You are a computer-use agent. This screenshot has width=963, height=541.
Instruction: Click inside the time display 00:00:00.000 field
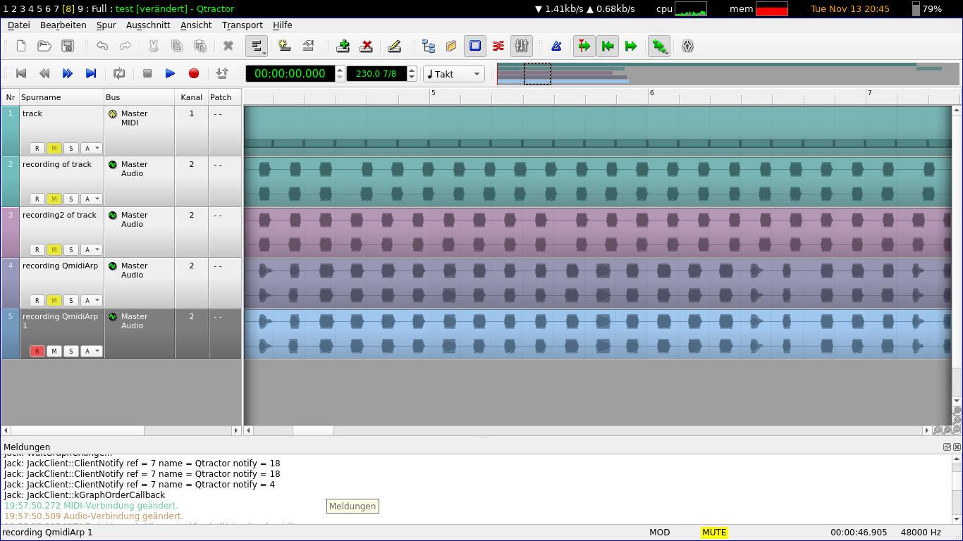pyautogui.click(x=290, y=73)
